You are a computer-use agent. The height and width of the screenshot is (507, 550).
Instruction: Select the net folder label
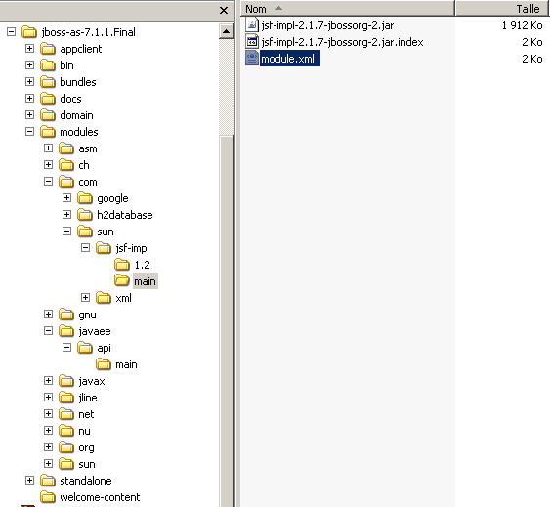pyautogui.click(x=86, y=414)
